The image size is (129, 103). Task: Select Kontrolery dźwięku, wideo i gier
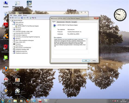click(x=24, y=32)
